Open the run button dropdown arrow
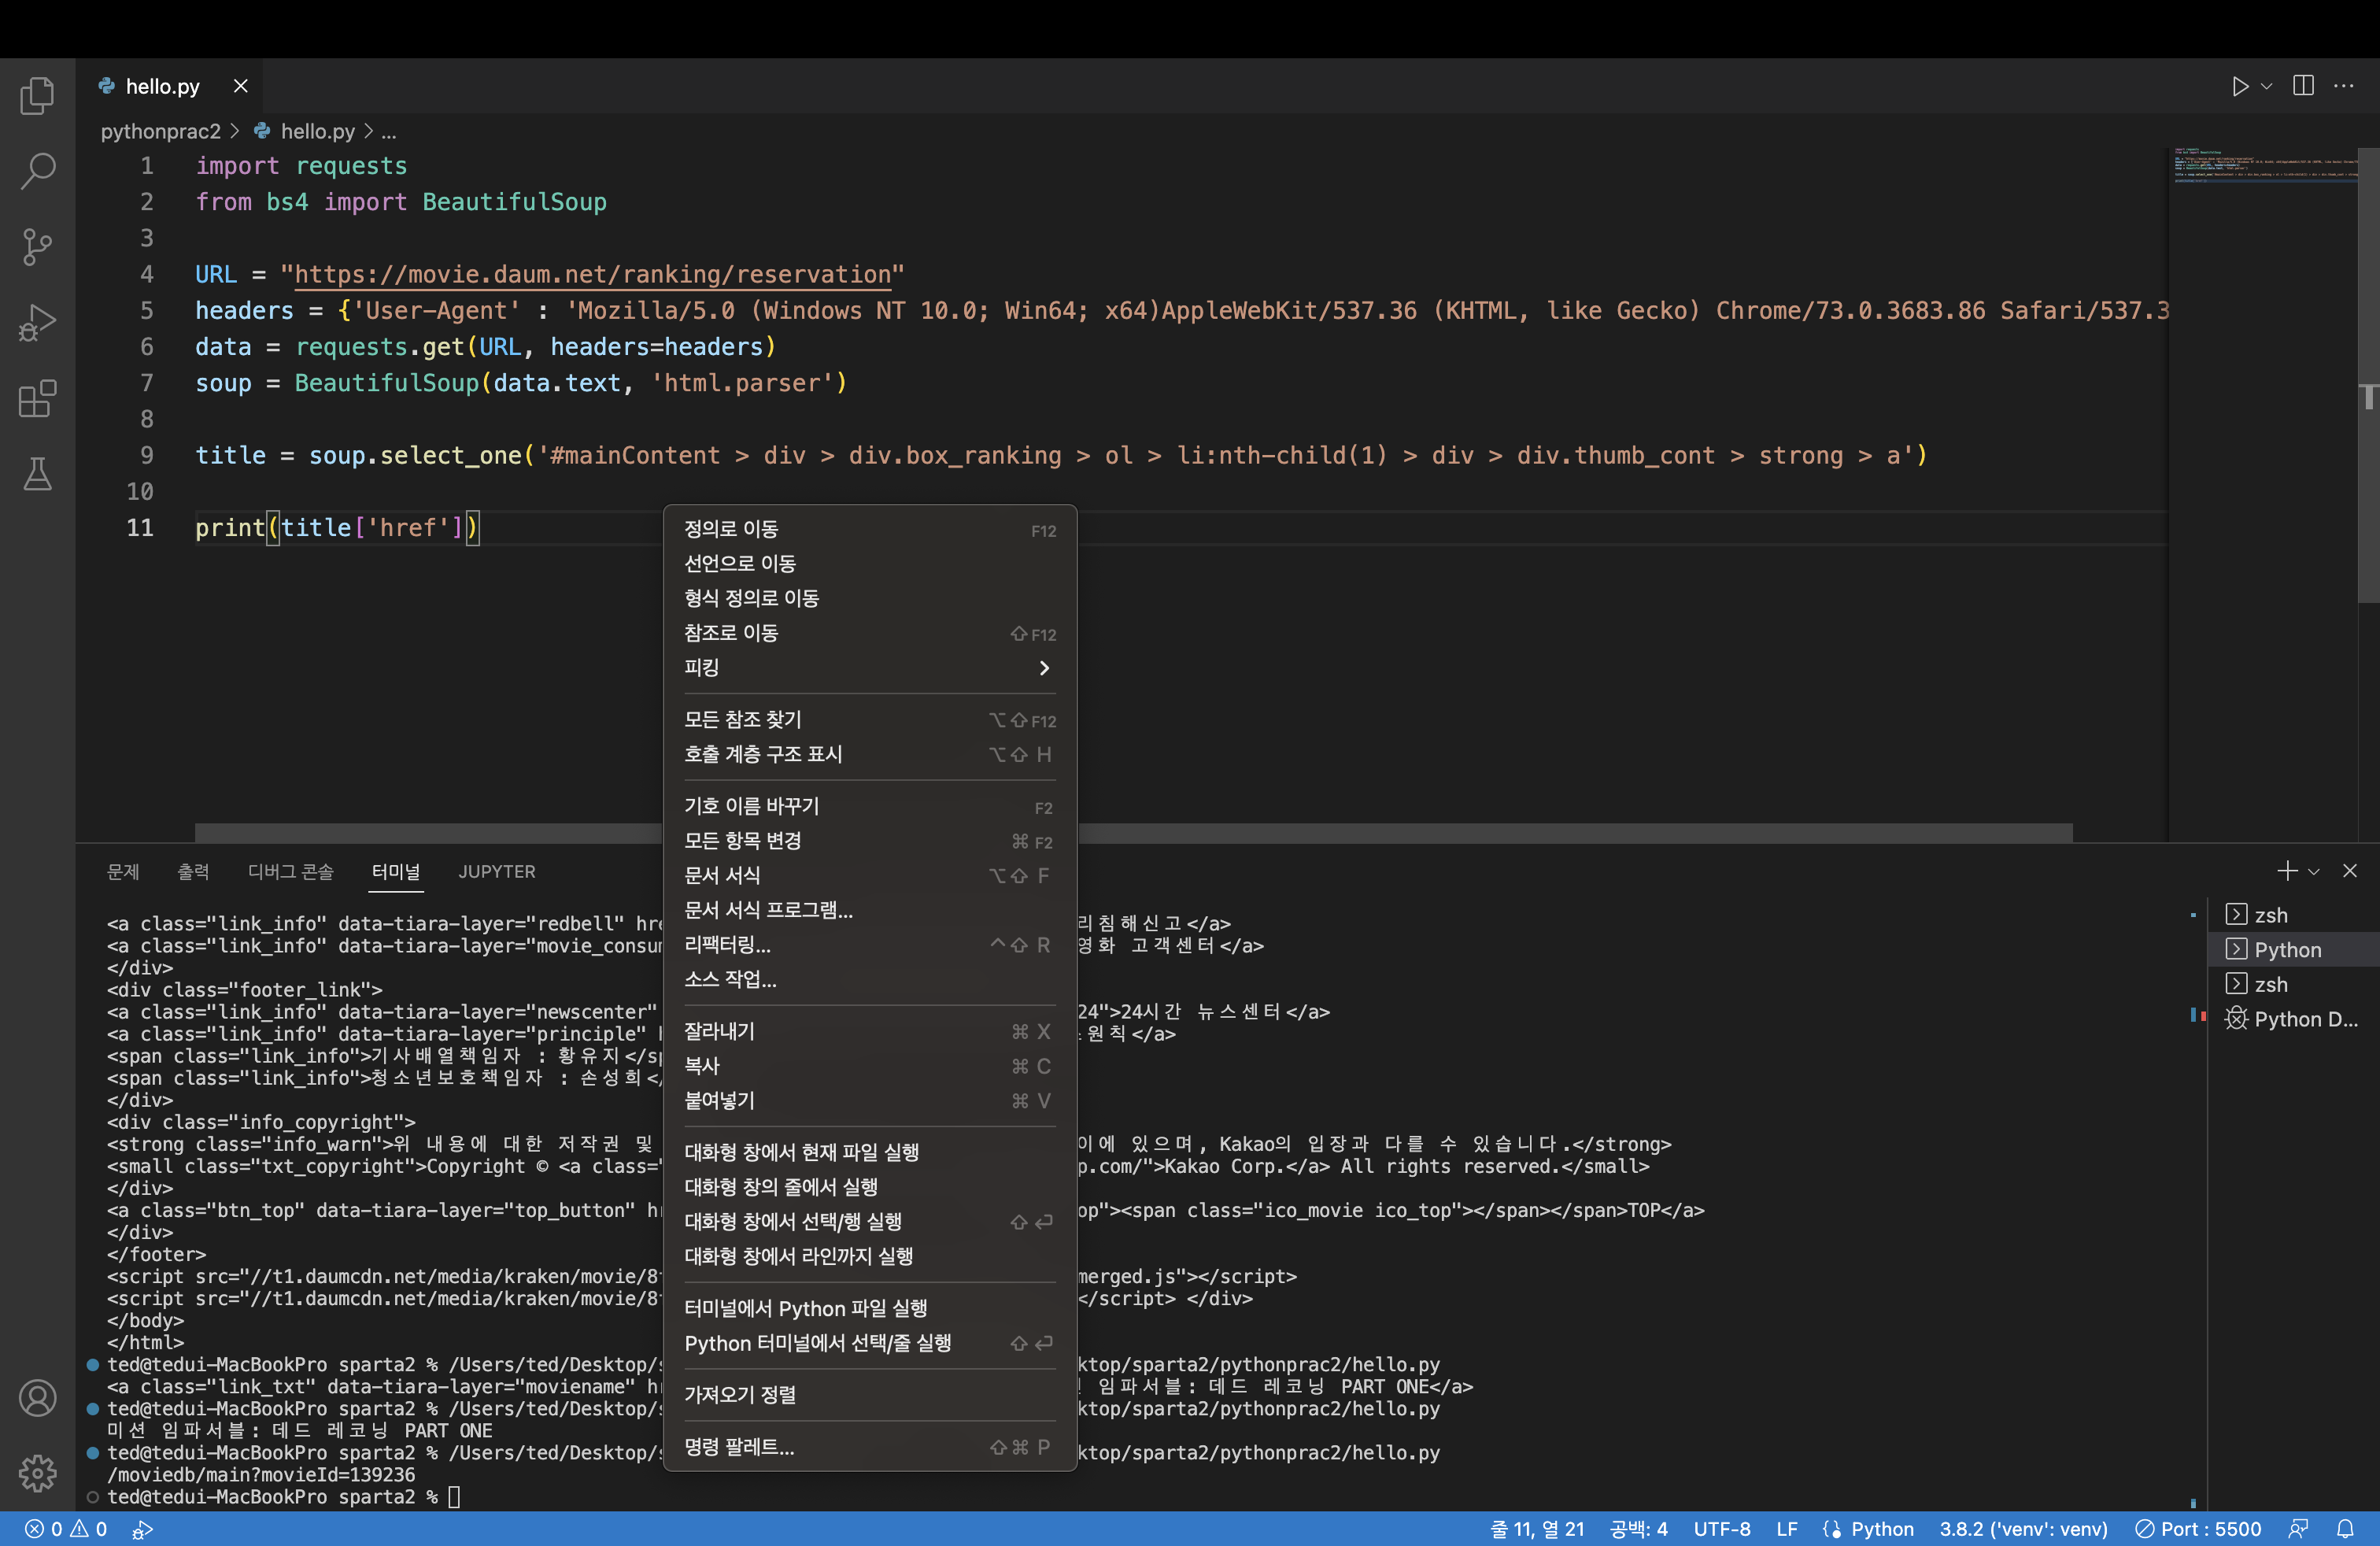This screenshot has height=1546, width=2380. point(2267,86)
